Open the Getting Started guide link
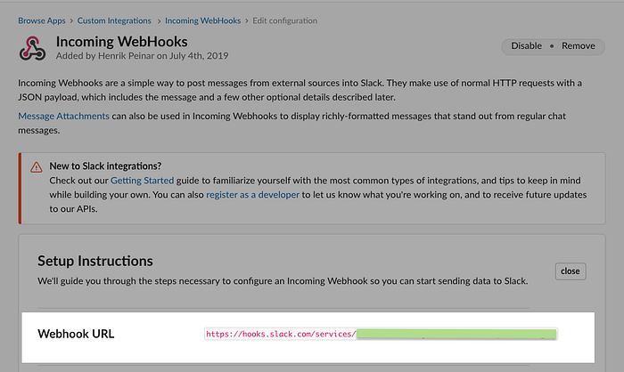 coord(142,181)
